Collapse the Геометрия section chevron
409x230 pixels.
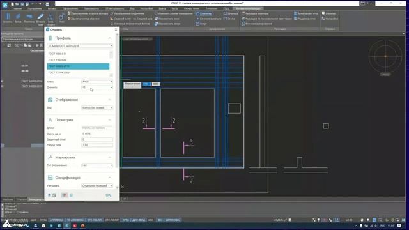[109, 120]
